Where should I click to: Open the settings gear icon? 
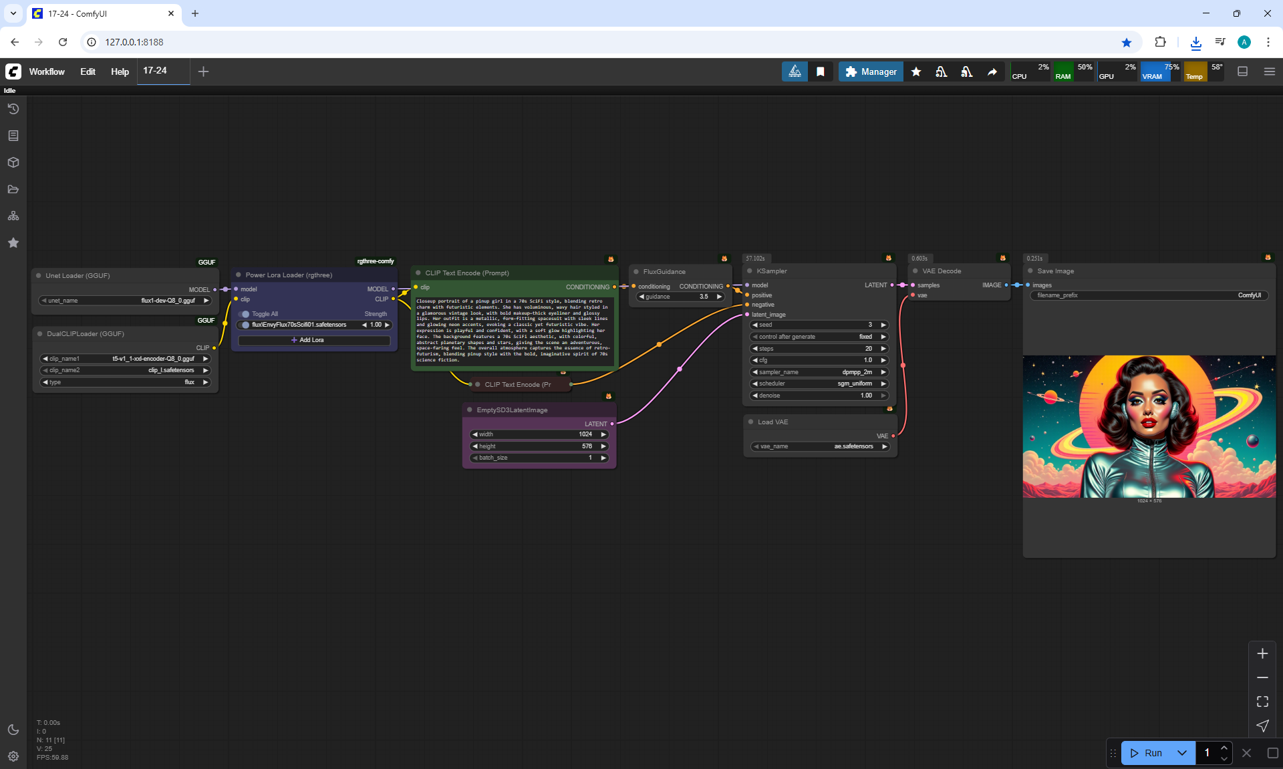[13, 756]
